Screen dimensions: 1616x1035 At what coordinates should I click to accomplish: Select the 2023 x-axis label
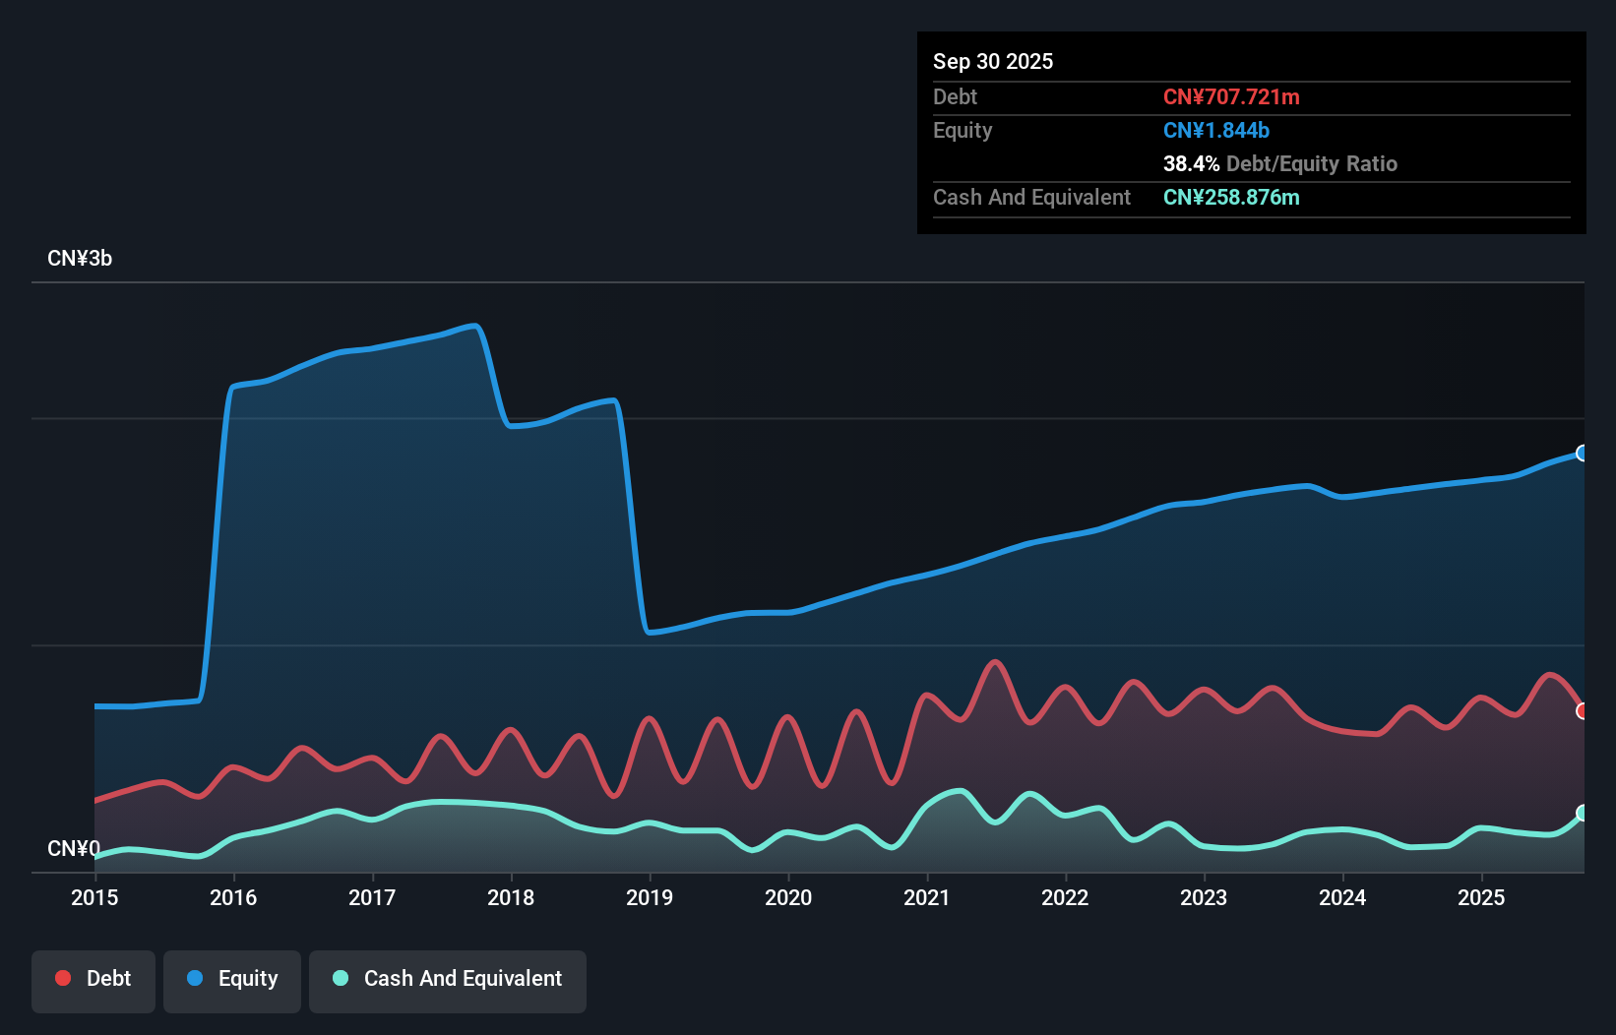[1204, 897]
